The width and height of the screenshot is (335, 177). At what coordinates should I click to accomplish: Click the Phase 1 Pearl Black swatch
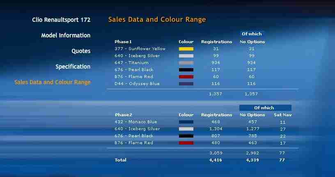pos(186,70)
